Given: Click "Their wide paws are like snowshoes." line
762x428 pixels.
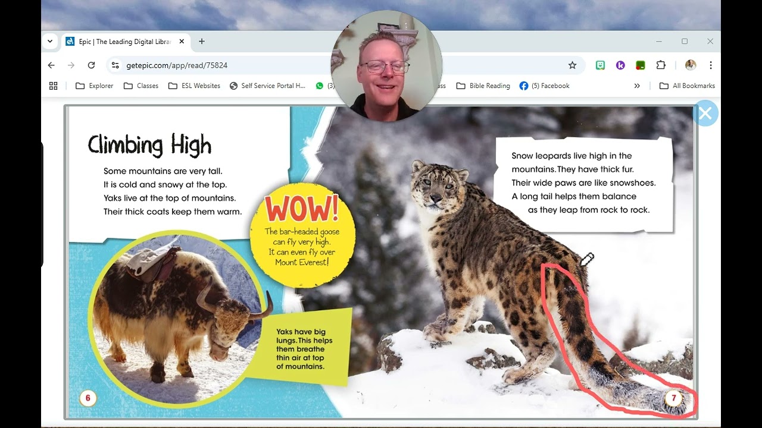Looking at the screenshot, I should point(583,183).
